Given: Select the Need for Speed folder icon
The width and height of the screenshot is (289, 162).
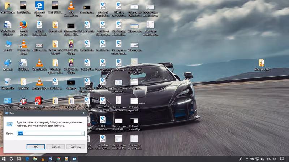Looking at the screenshot, I should [x=55, y=66].
